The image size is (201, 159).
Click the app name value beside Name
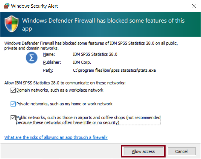(95, 54)
